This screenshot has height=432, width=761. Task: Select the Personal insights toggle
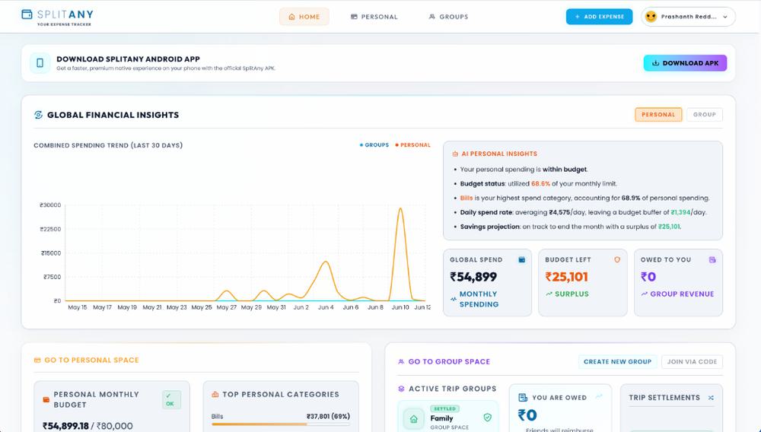(x=658, y=114)
